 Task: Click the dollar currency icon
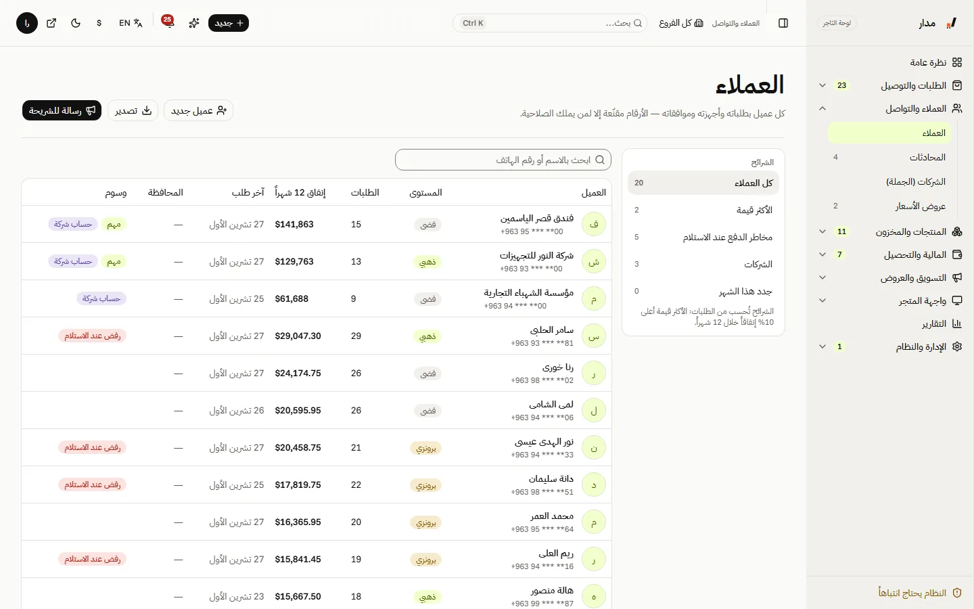click(99, 23)
